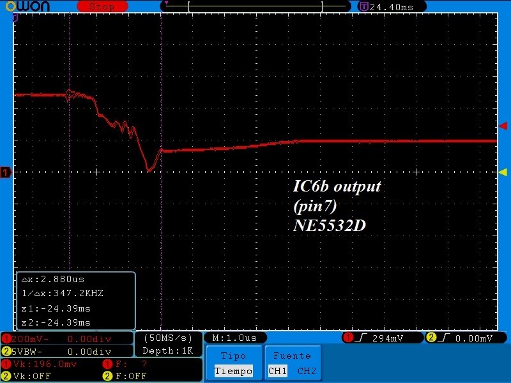The image size is (511, 383).
Task: Click the CH1 0.00div offset value
Action: tap(89, 339)
